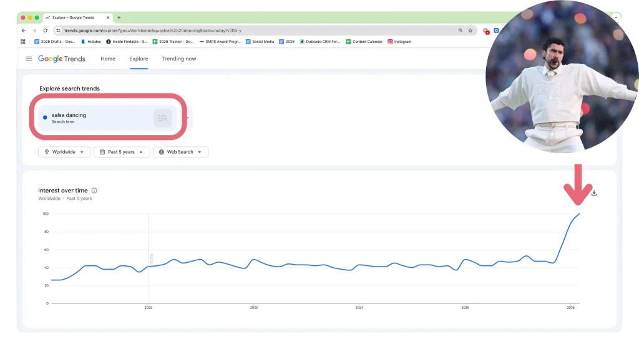Click the macOS green fullscreen button
This screenshot has width=639, height=355.
point(37,17)
